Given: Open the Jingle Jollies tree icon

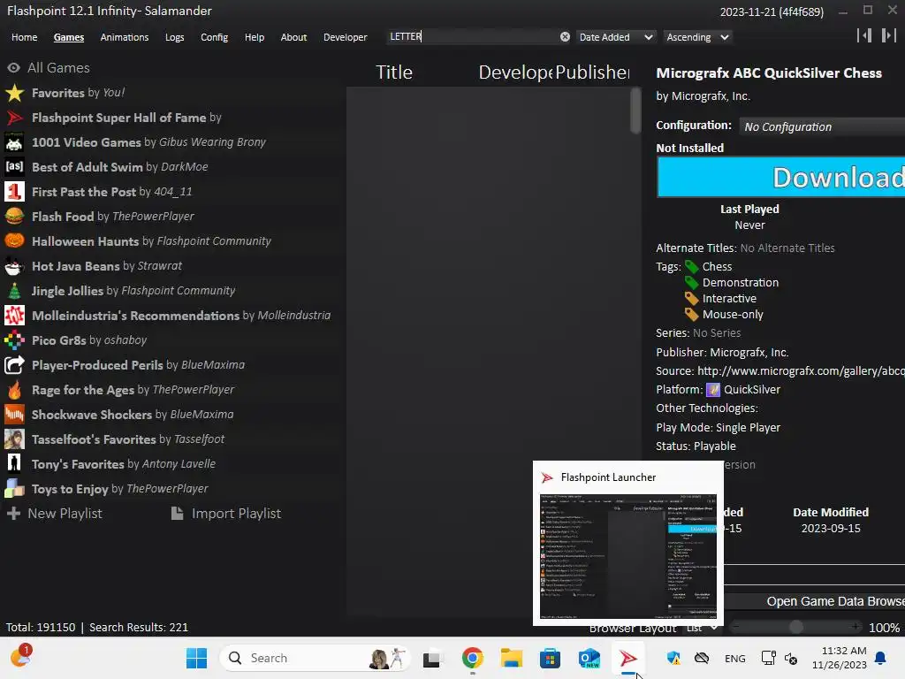Looking at the screenshot, I should (14, 291).
